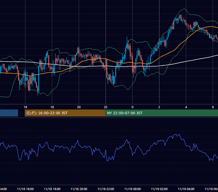Click the 11/19 02:00 date label
The height and width of the screenshot is (192, 218).
(x=159, y=189)
